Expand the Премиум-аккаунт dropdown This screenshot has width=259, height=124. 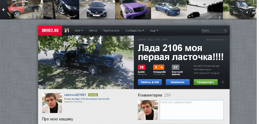[x=216, y=40]
